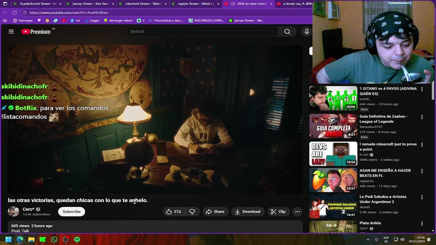
Task: Focus the YouTube search field
Action: click(x=202, y=31)
